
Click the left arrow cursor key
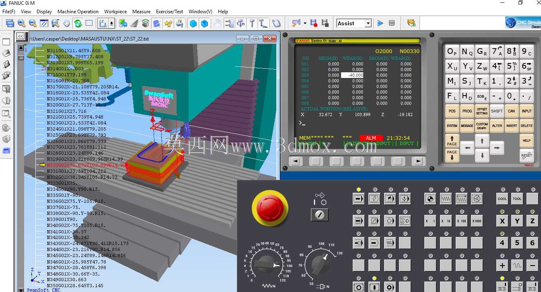tap(467, 148)
